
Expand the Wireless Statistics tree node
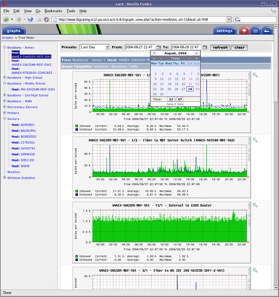click(x=5, y=178)
